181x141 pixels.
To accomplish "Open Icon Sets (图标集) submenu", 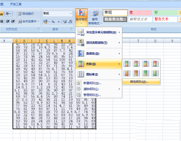I will 99,74.
